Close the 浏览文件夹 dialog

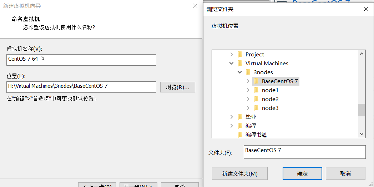pos(366,9)
